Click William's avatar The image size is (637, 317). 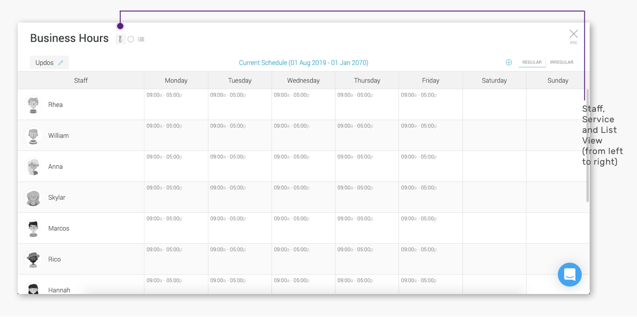33,136
